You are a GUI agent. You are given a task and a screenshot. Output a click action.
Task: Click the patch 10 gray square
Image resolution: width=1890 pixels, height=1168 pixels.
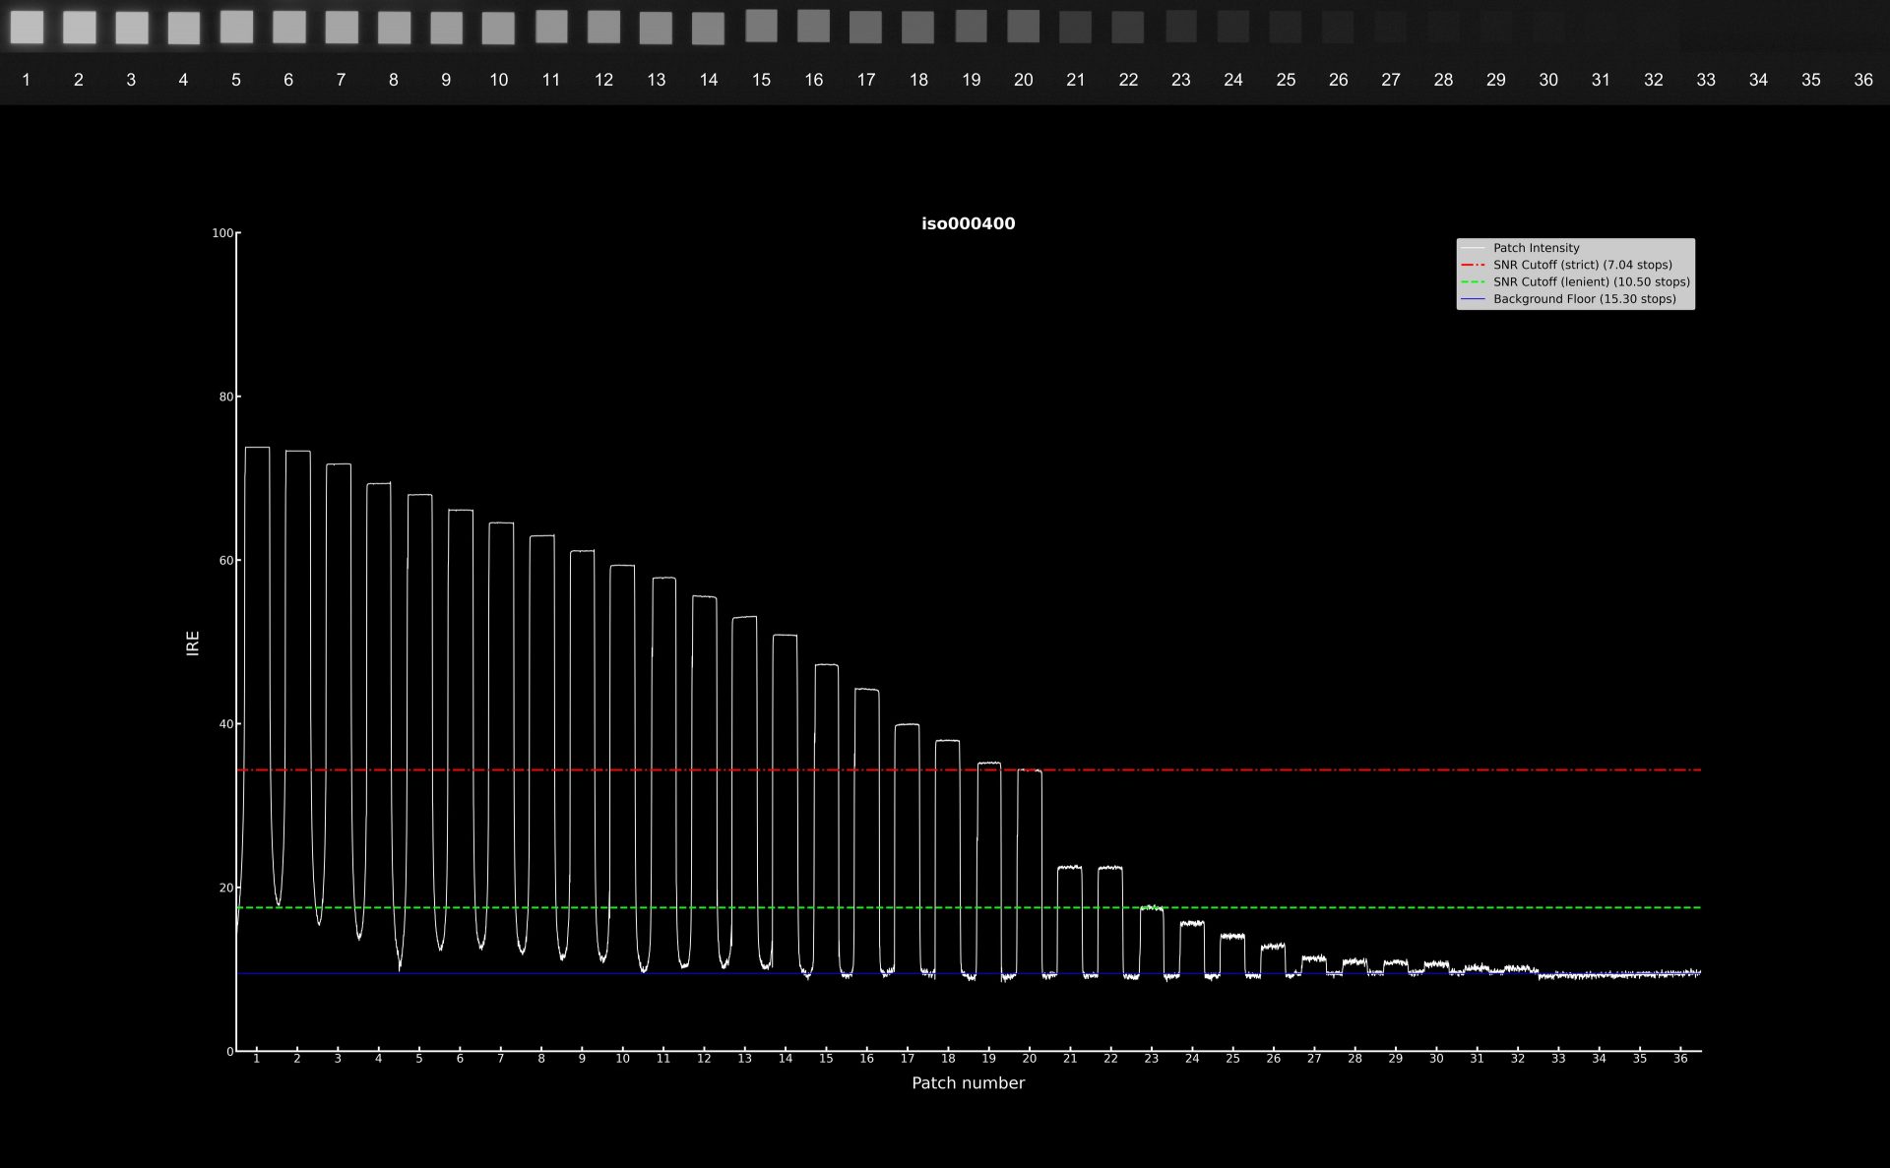498,28
